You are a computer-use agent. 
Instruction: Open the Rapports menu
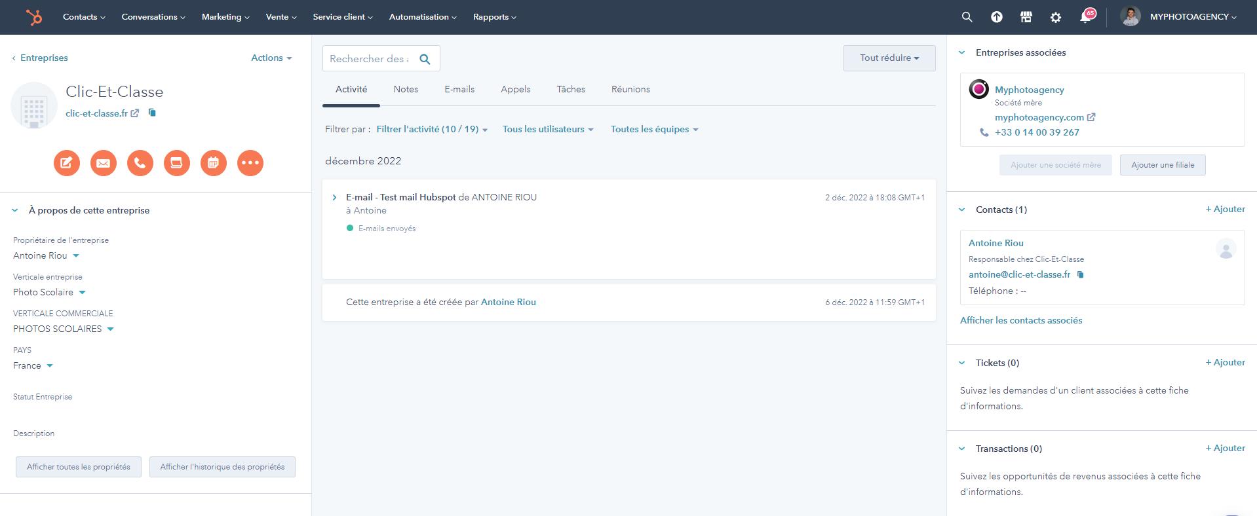(495, 17)
